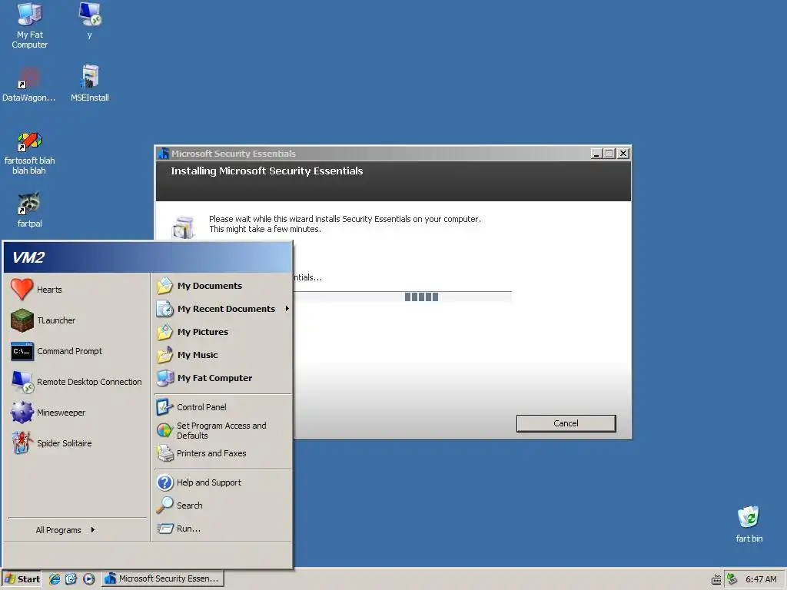This screenshot has width=787, height=590.
Task: Open Help and Support
Action: coord(222,482)
